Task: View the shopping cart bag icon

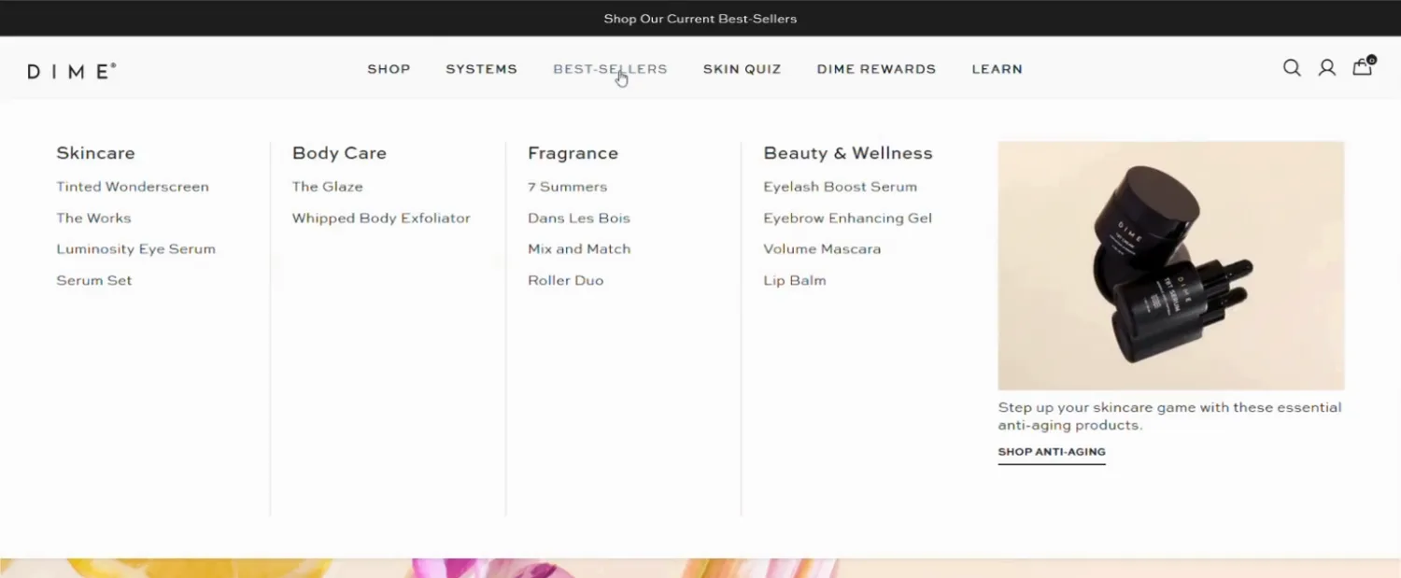Action: (1364, 66)
